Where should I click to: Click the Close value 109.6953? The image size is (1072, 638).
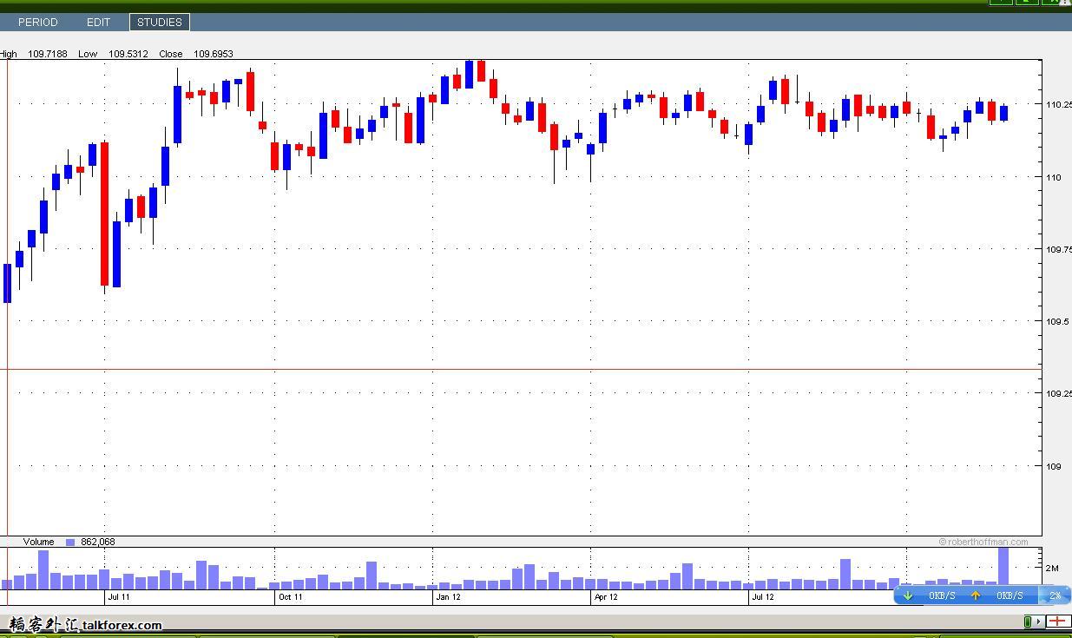[x=214, y=54]
